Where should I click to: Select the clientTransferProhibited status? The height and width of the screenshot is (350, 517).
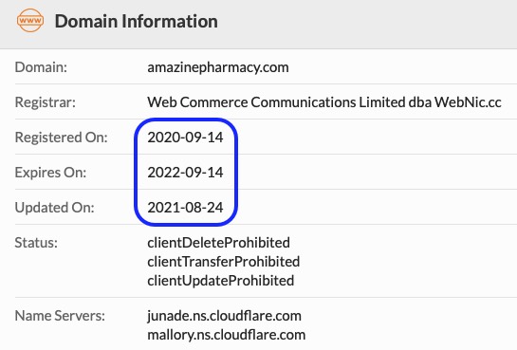point(224,262)
